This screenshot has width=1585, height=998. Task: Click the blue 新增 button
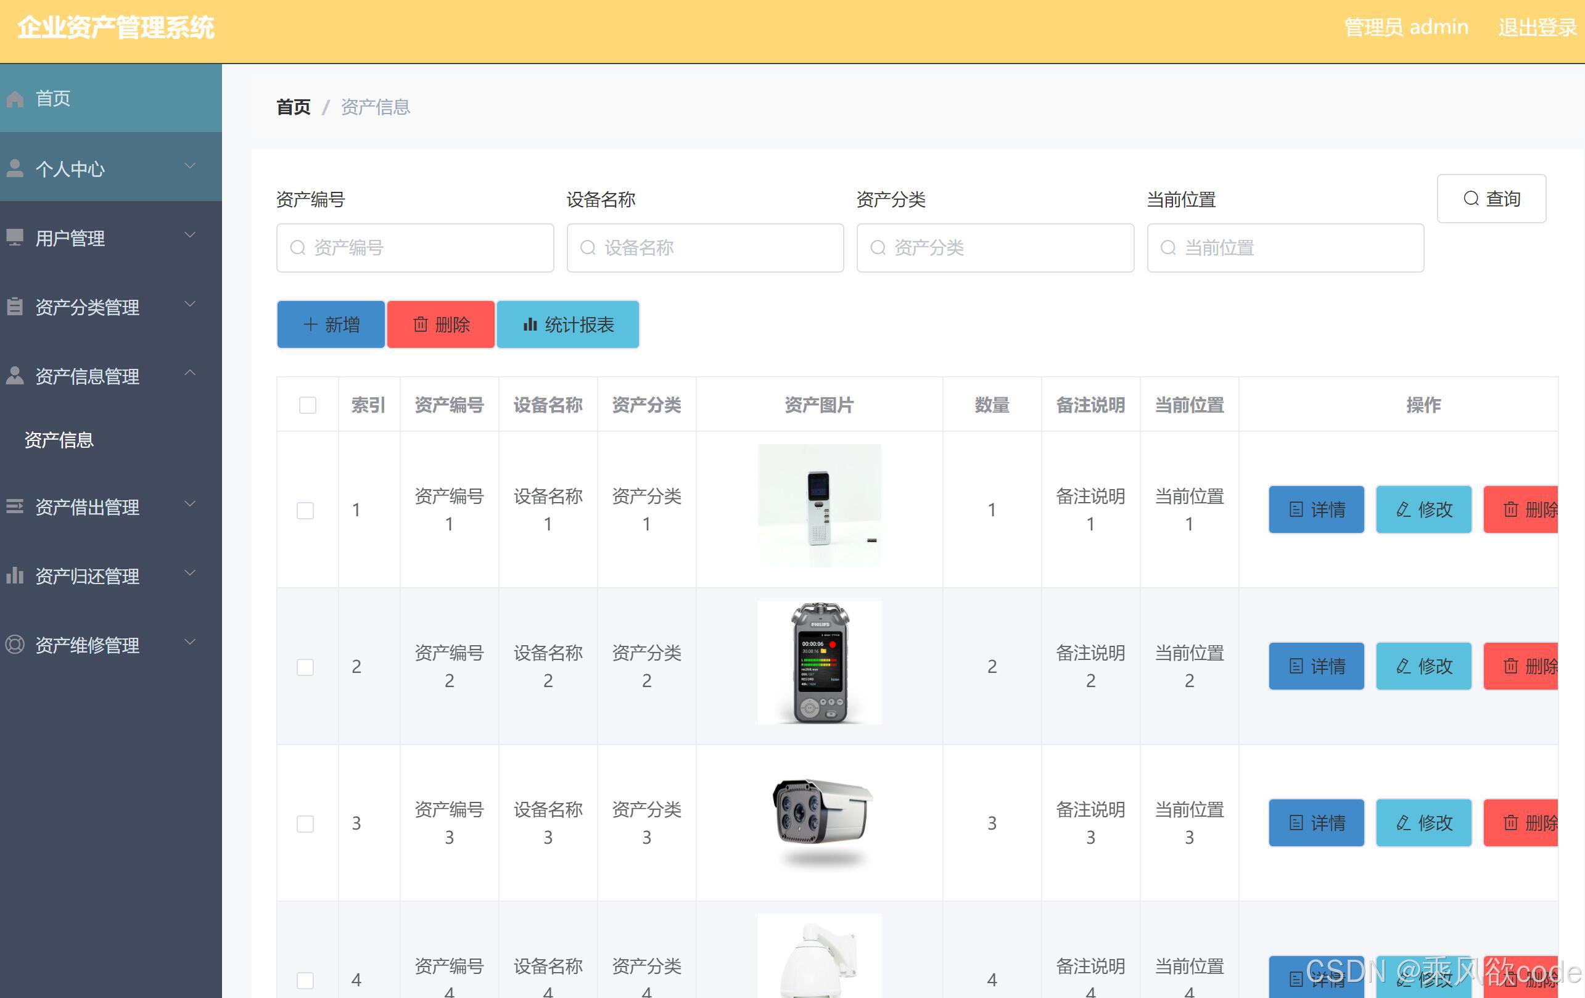point(331,324)
